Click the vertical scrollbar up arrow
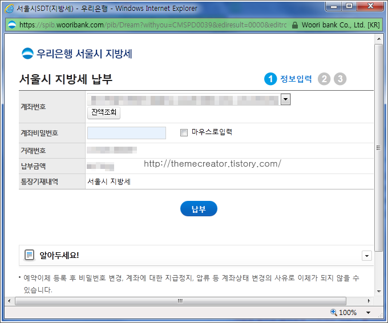The image size is (388, 323). (379, 39)
